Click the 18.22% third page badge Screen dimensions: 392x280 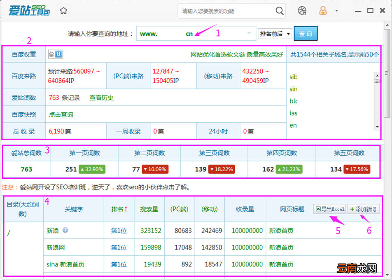[222, 169]
